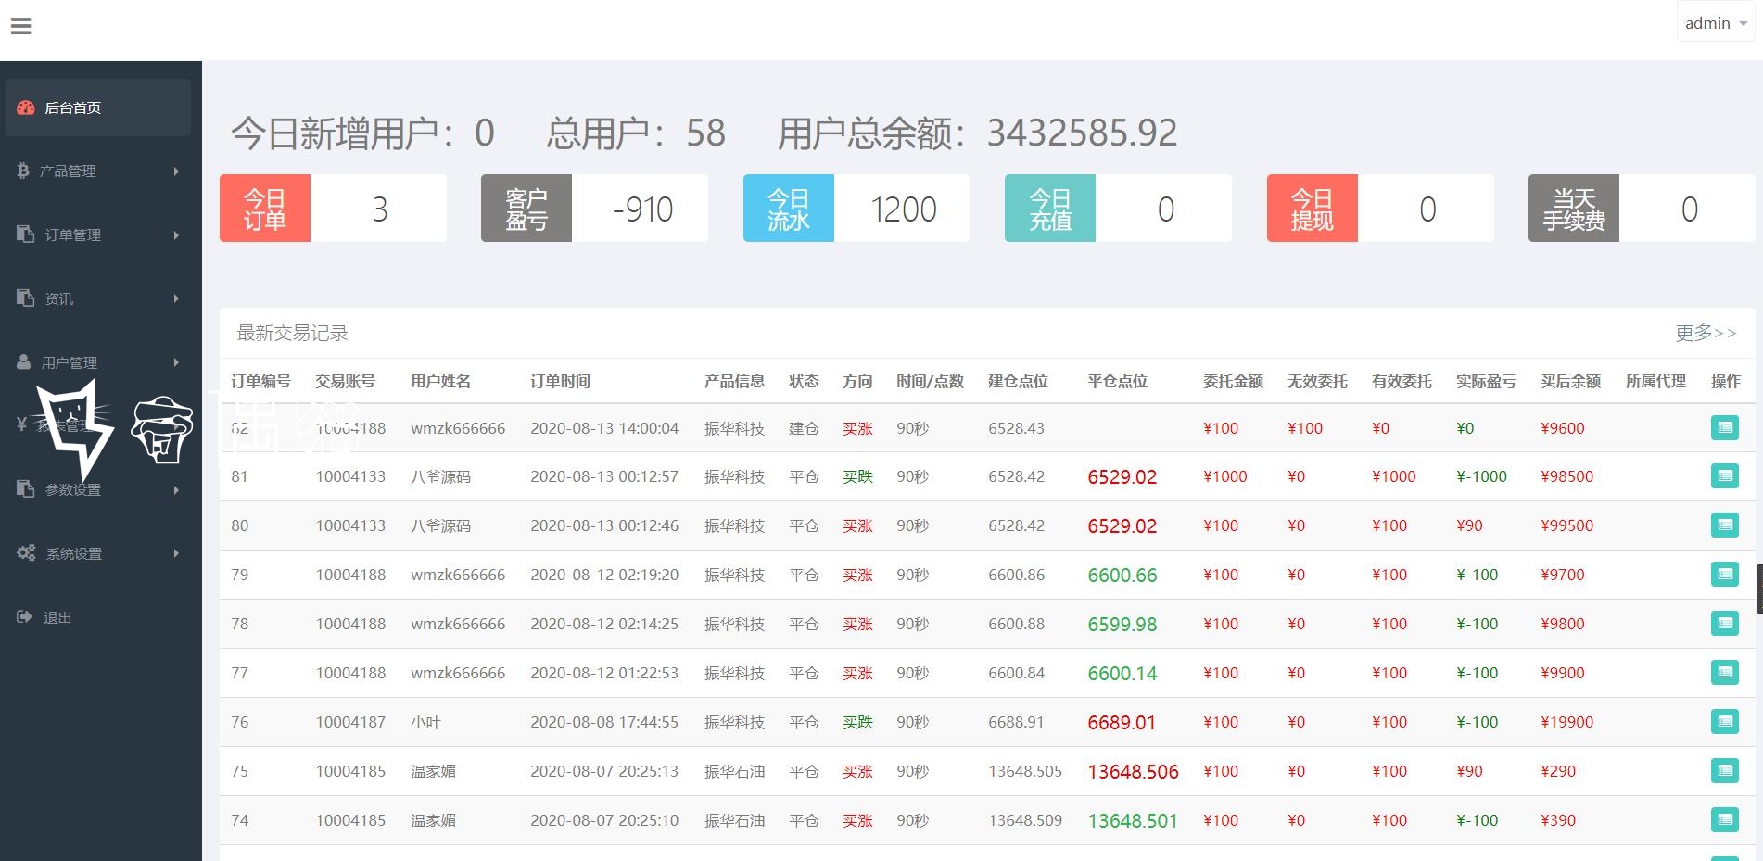Open details icon for order 81

pos(1725,475)
